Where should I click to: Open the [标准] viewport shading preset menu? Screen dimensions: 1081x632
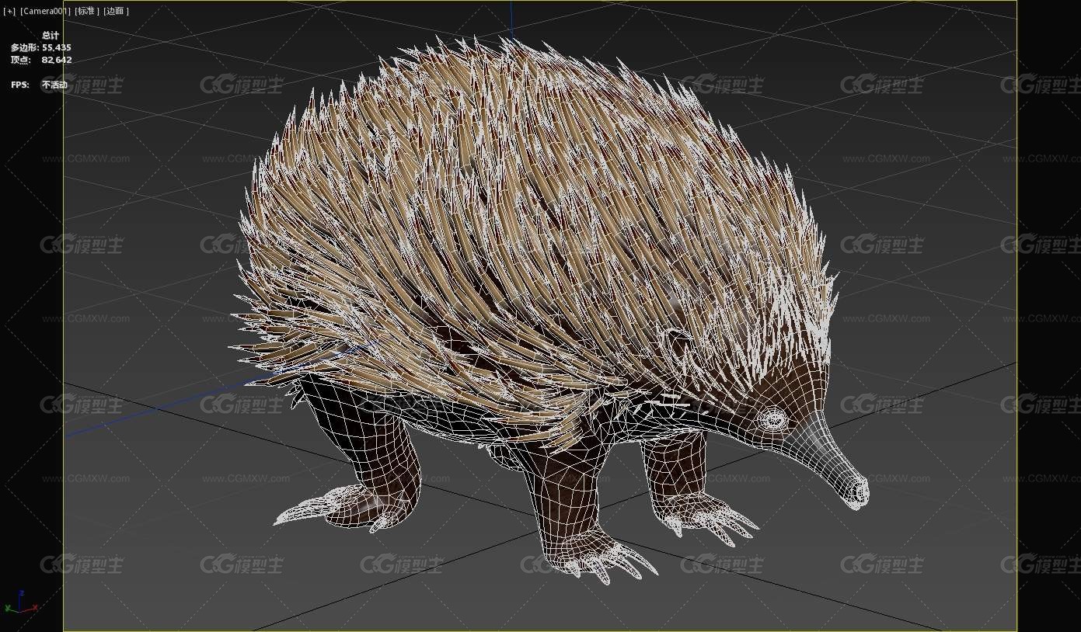tap(87, 11)
